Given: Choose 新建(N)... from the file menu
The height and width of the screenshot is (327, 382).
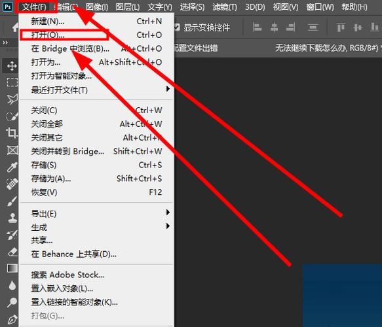Looking at the screenshot, I should pyautogui.click(x=96, y=22).
